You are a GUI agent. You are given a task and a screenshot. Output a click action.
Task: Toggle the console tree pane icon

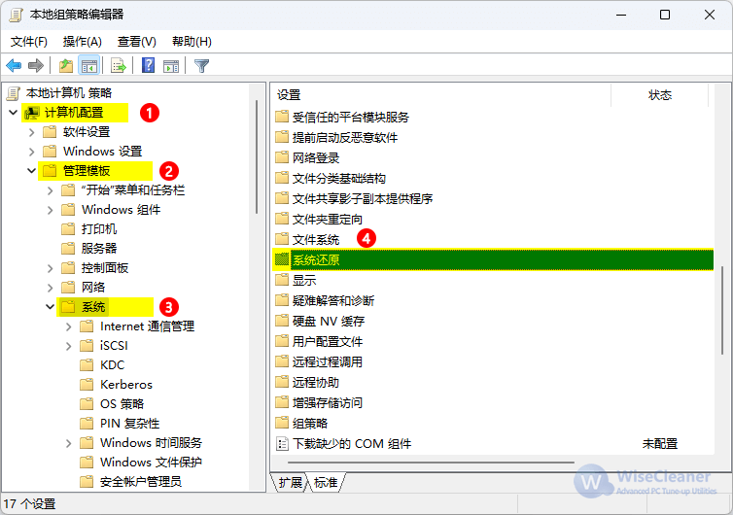pyautogui.click(x=88, y=66)
